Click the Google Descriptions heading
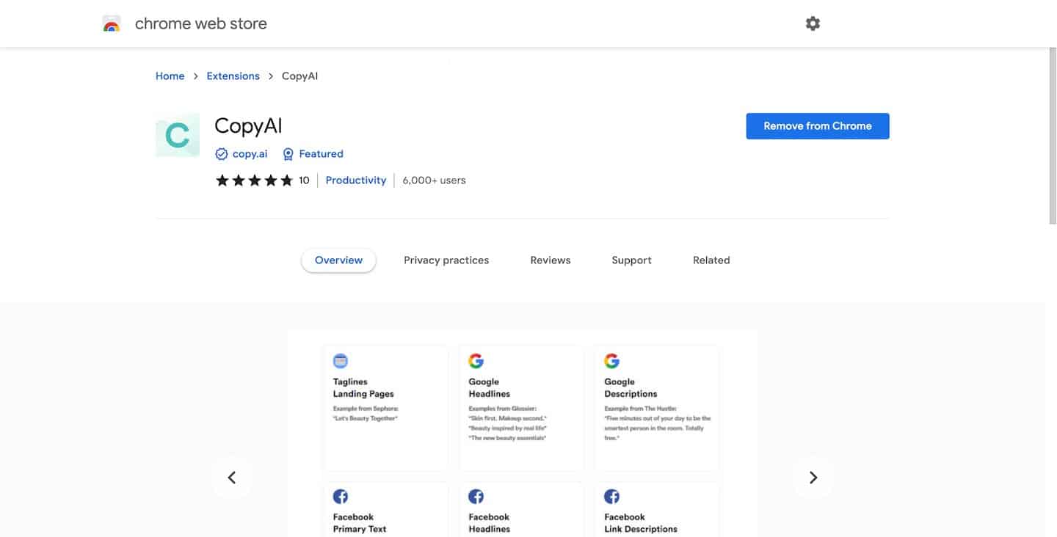Screen dimensions: 1057x537 coord(631,388)
